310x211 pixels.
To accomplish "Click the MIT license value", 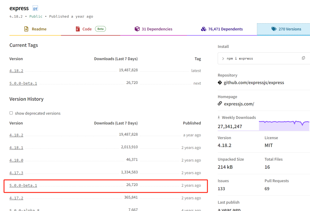I will click(x=268, y=145).
